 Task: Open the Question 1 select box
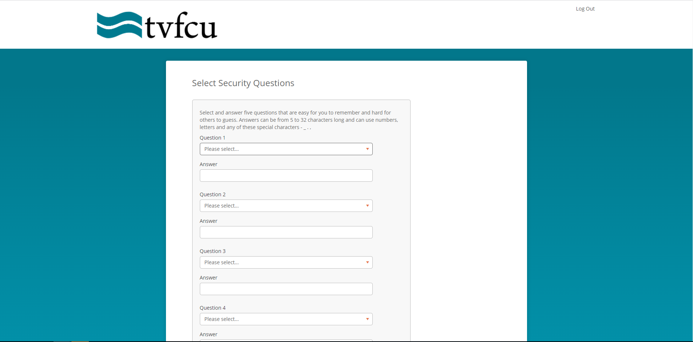tap(286, 149)
